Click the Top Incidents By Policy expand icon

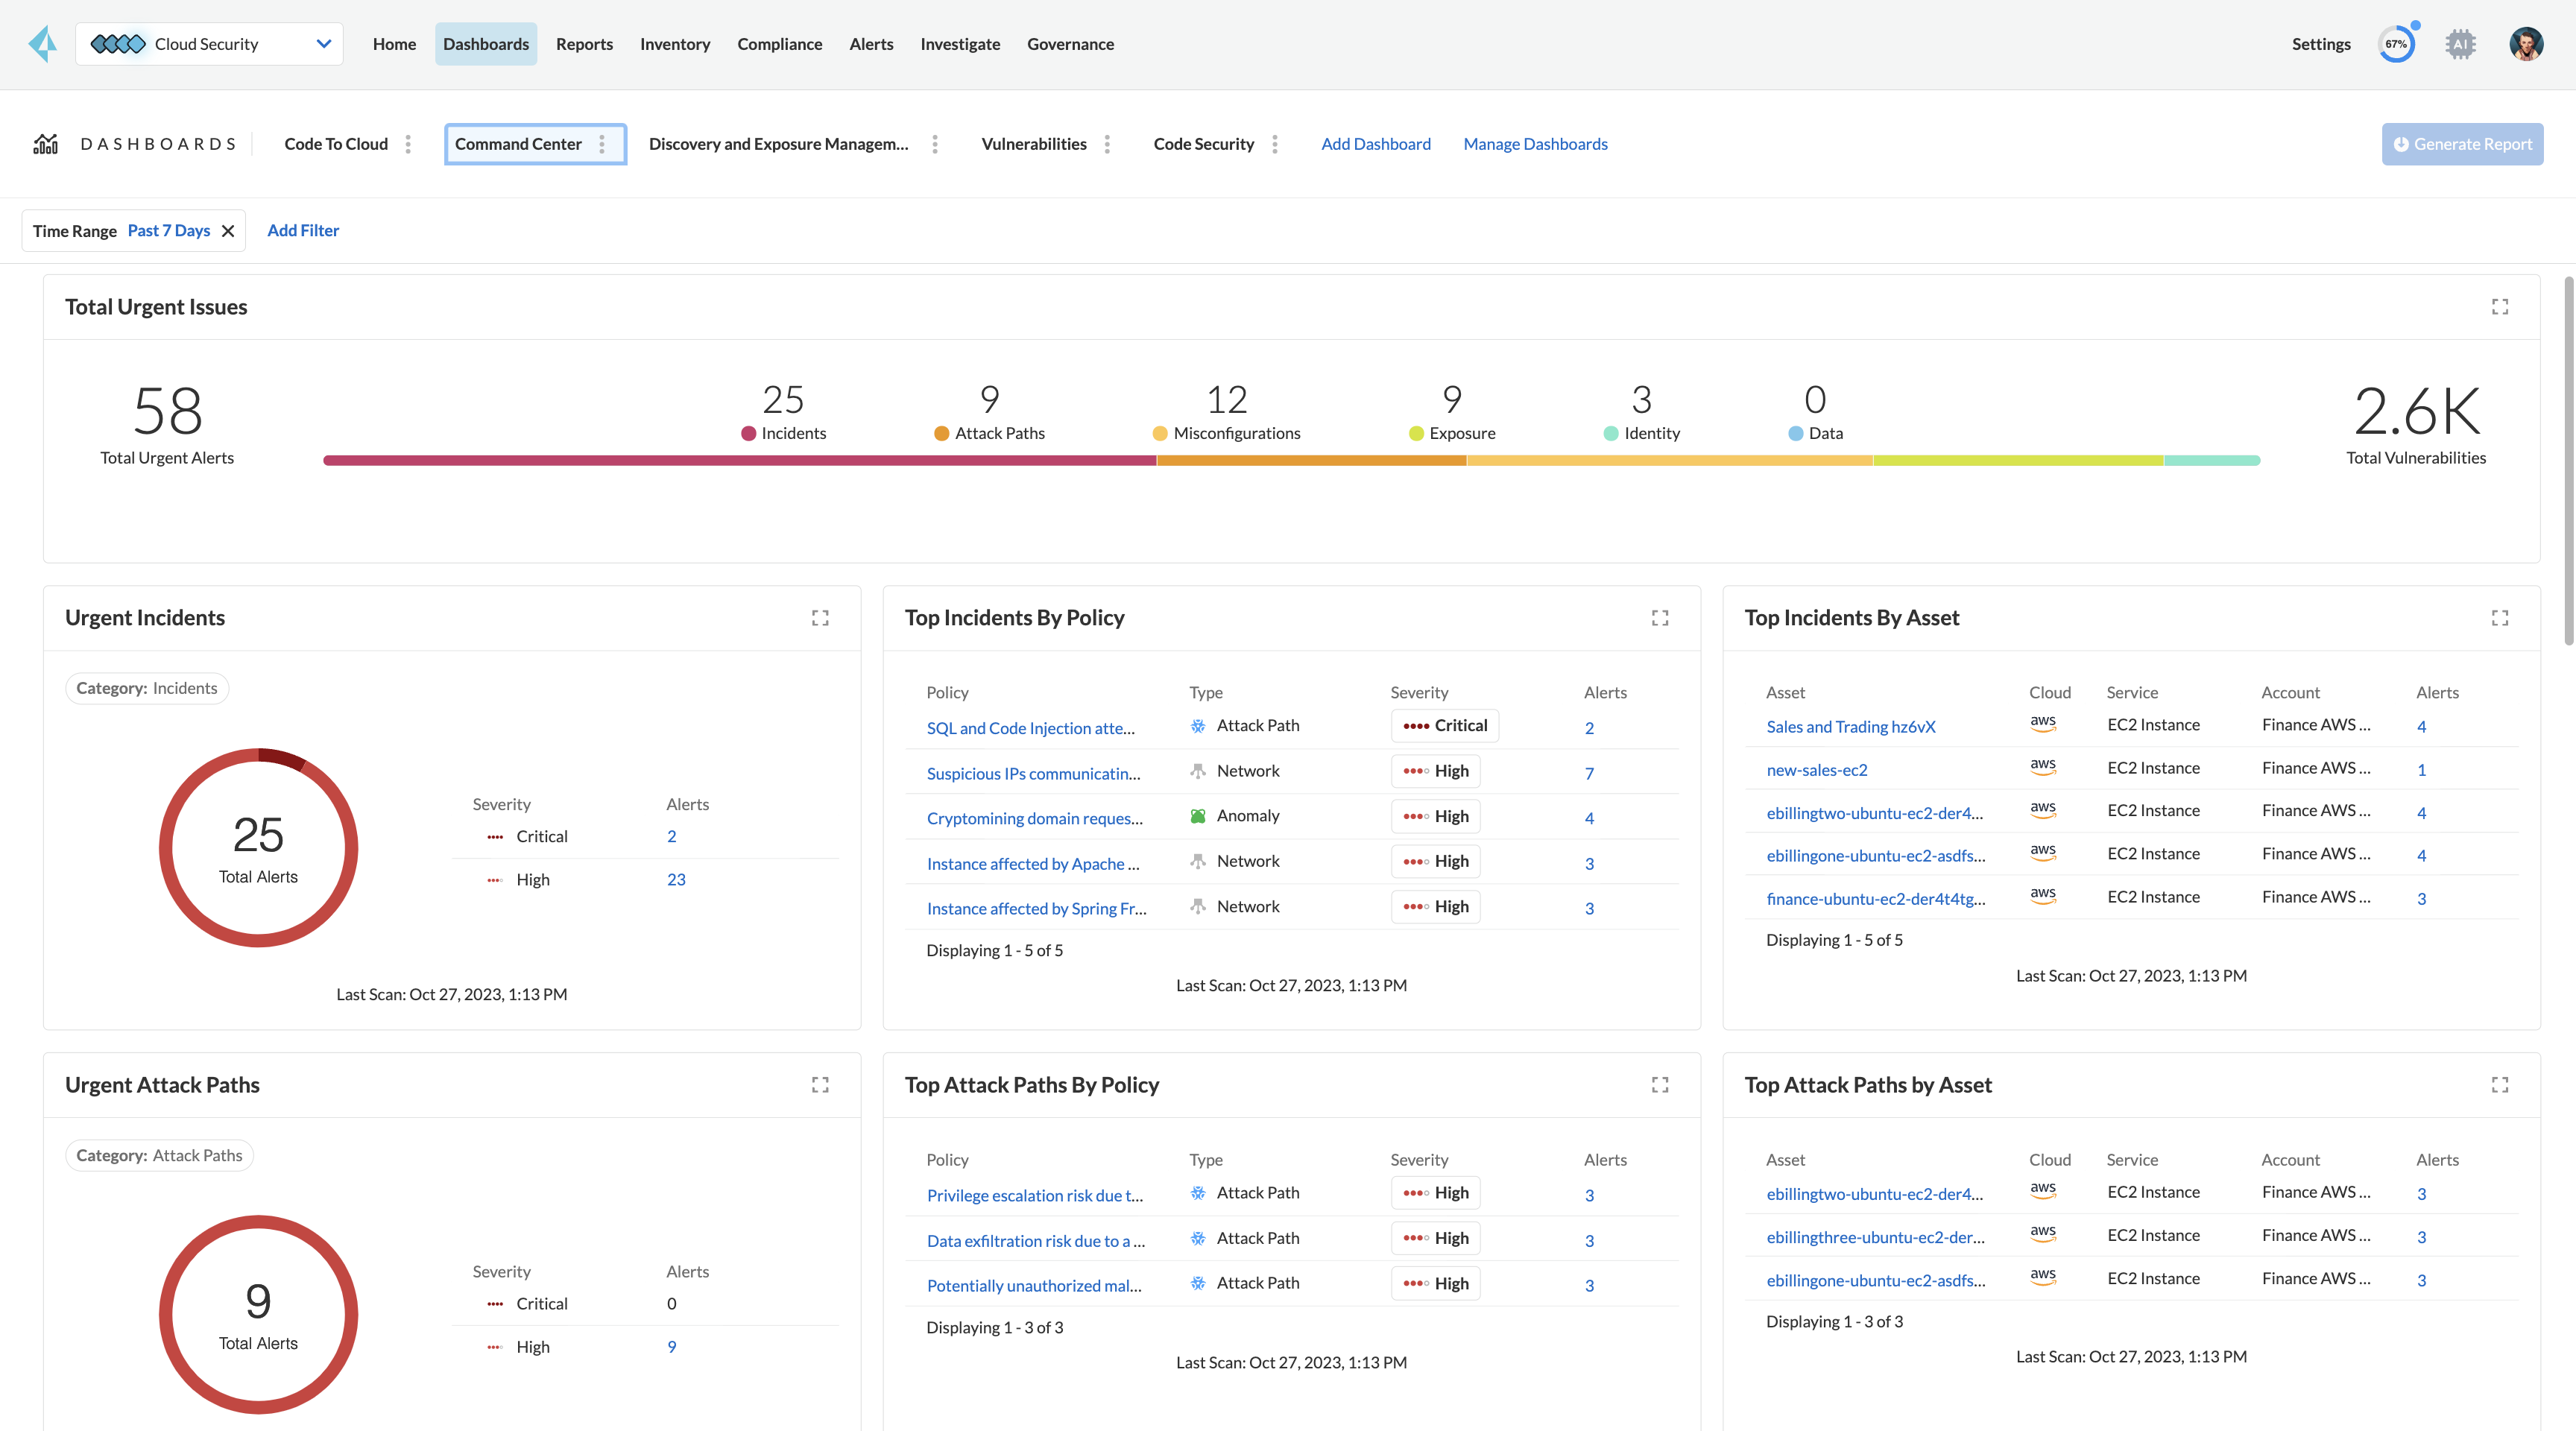[1658, 617]
